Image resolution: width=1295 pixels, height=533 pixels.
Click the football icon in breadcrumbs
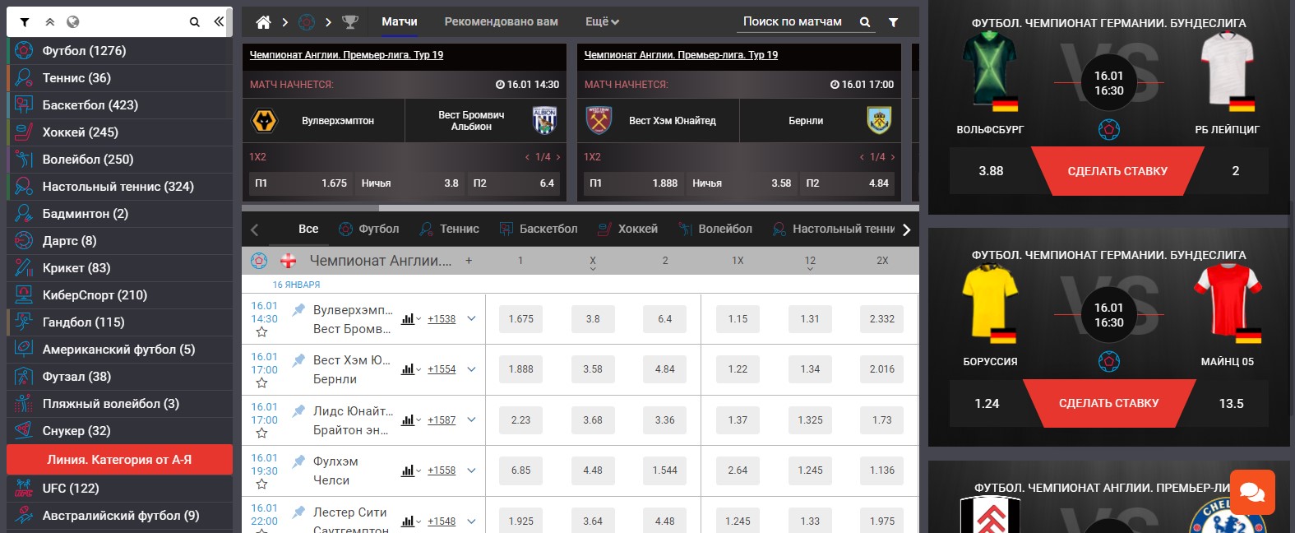[x=307, y=22]
